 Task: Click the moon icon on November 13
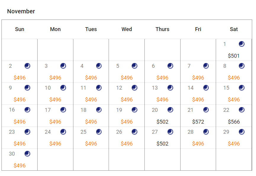[x=170, y=88]
